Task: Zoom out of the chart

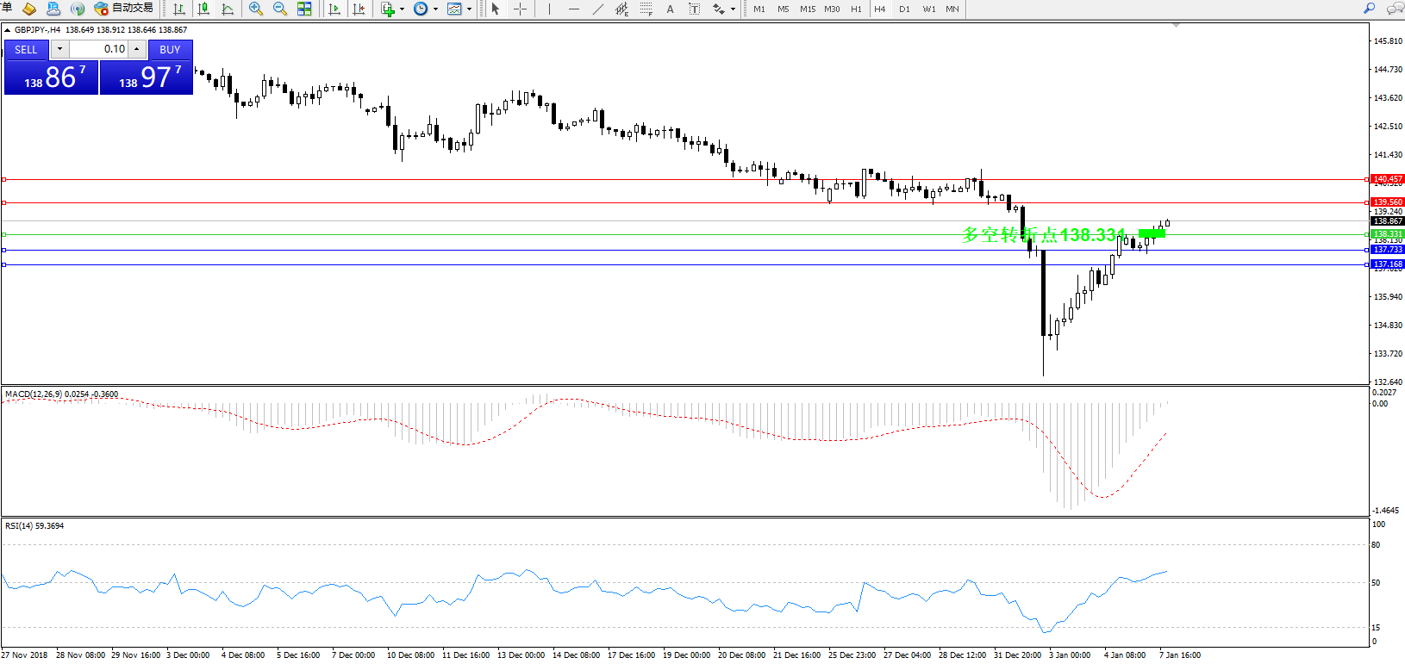Action: (x=280, y=9)
